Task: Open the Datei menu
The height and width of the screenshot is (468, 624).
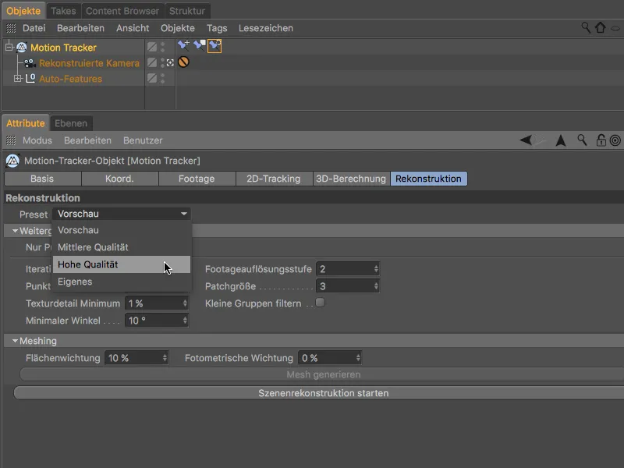Action: point(34,28)
